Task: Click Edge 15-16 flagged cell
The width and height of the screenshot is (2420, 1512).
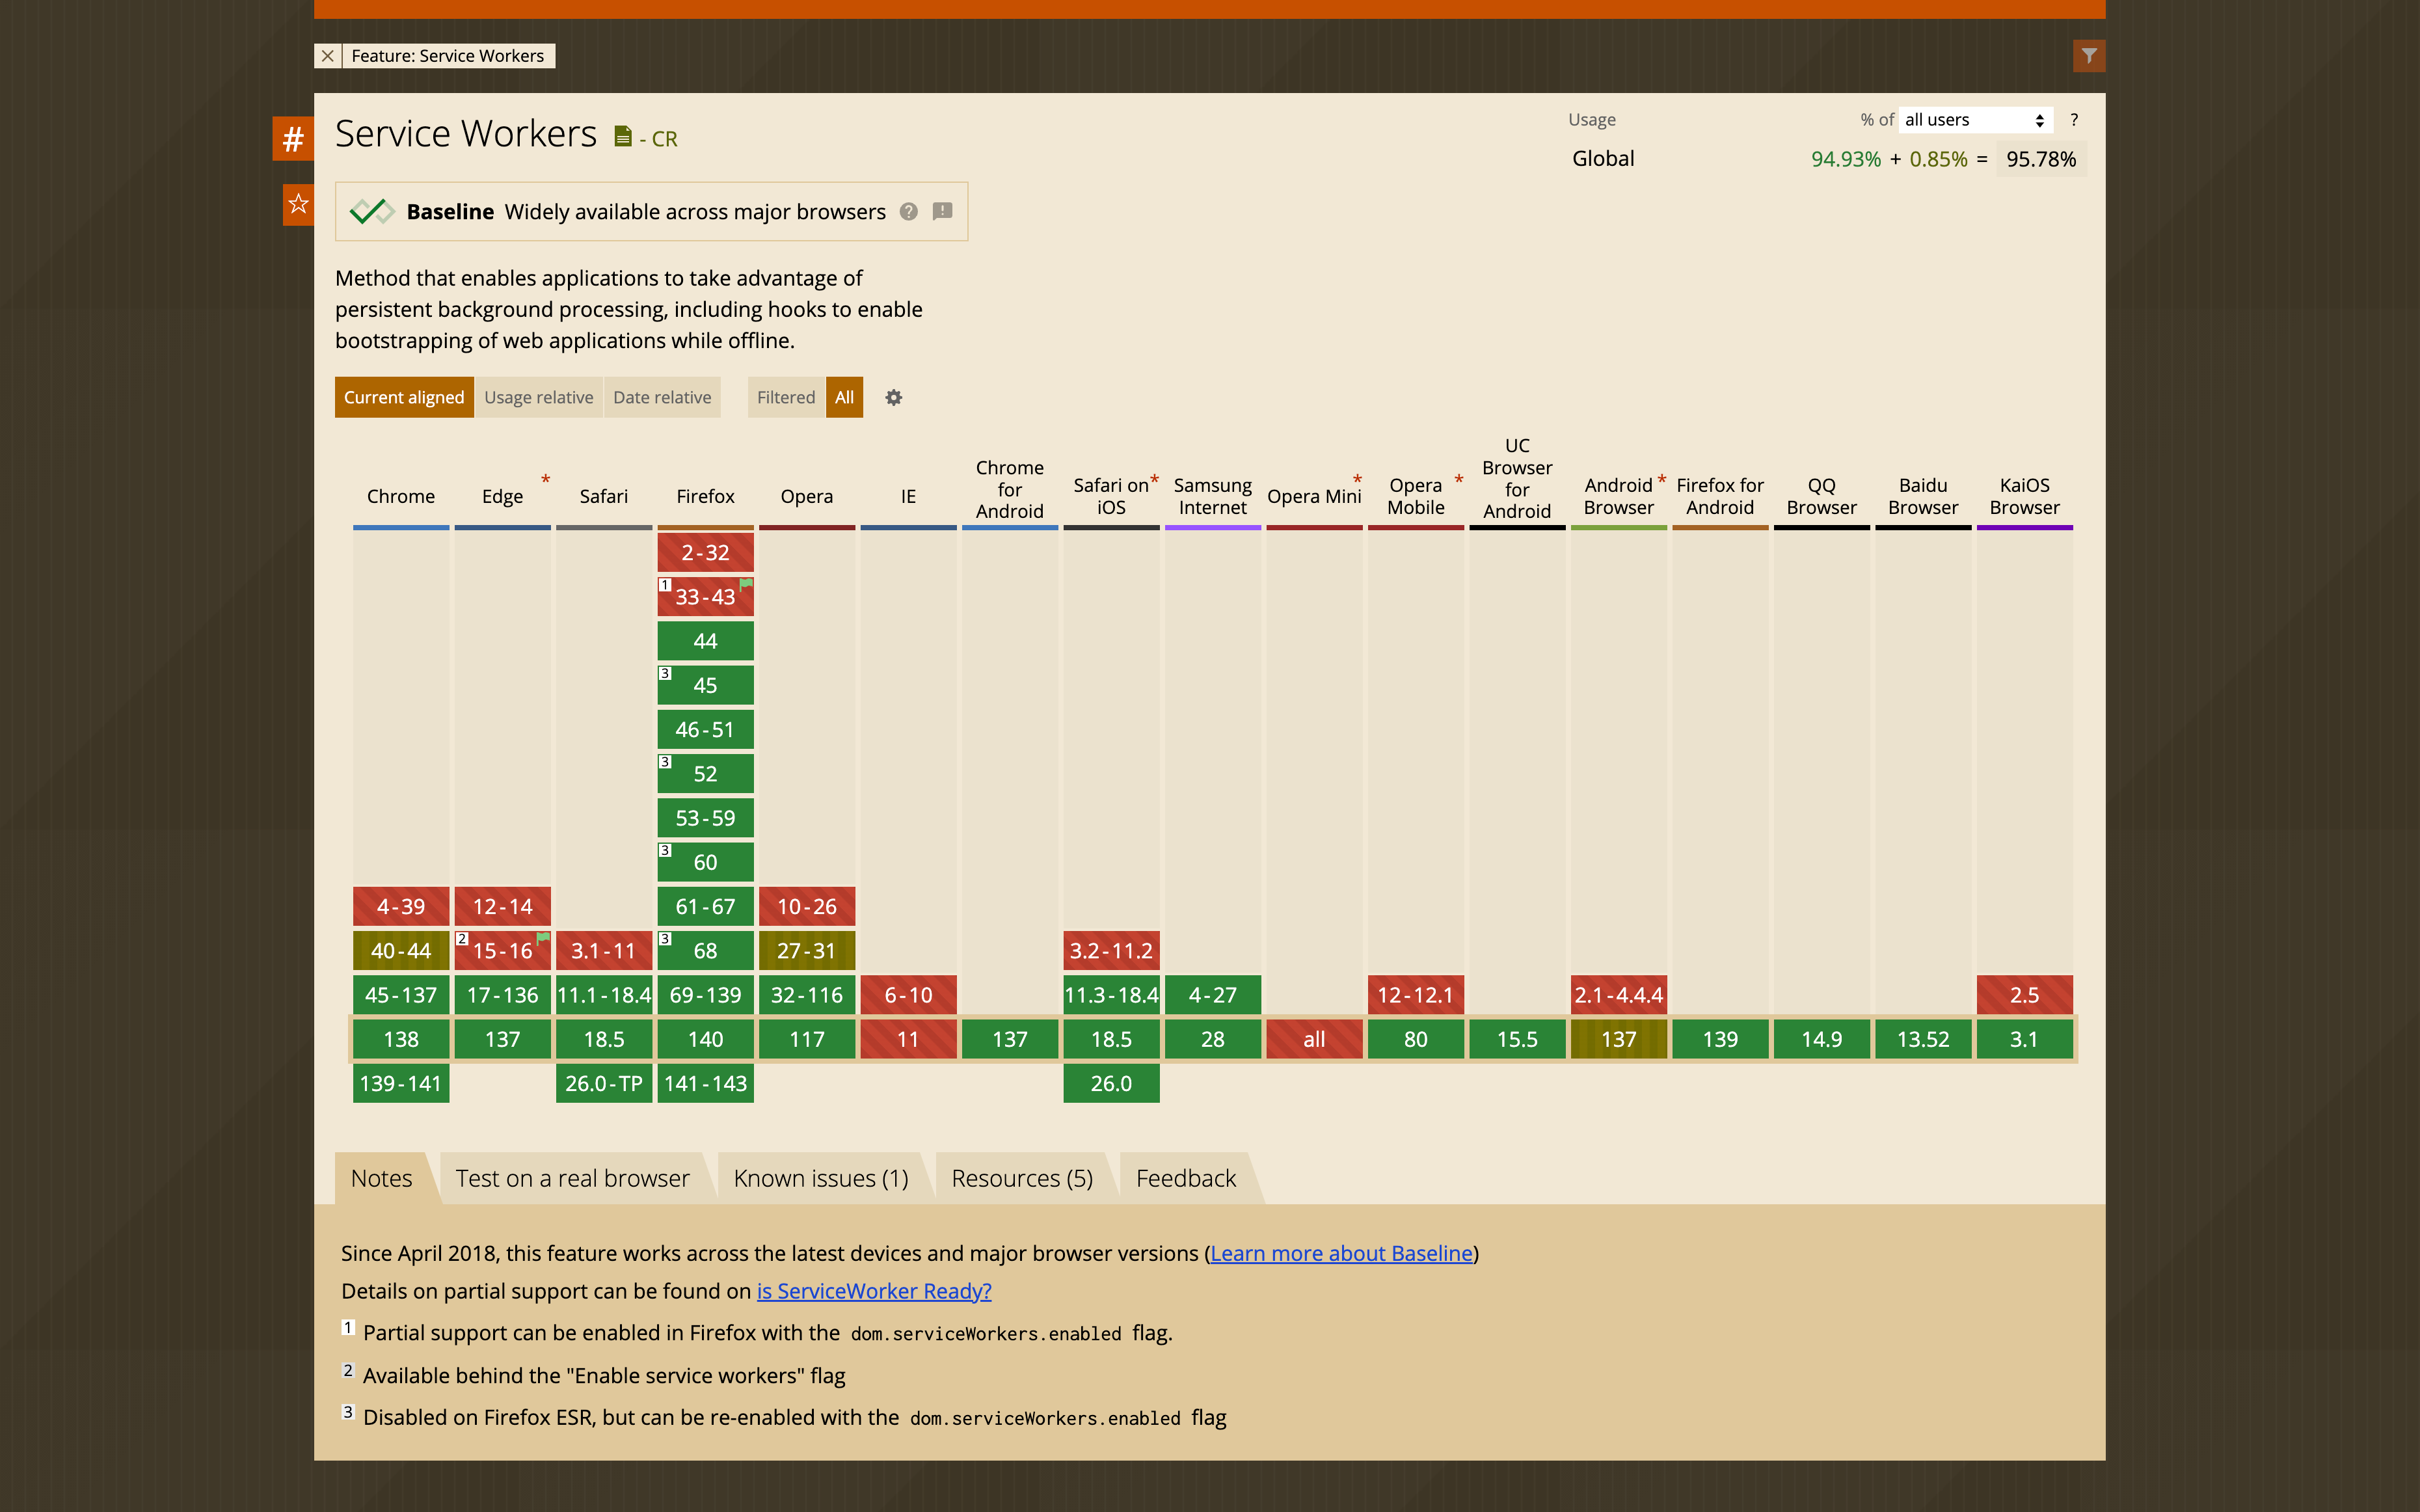Action: [x=503, y=951]
